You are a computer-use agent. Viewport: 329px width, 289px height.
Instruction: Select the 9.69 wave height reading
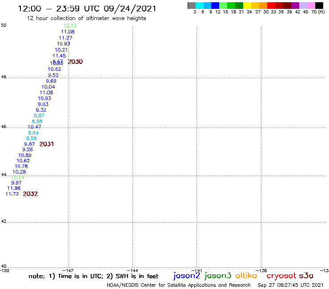[x=51, y=81]
